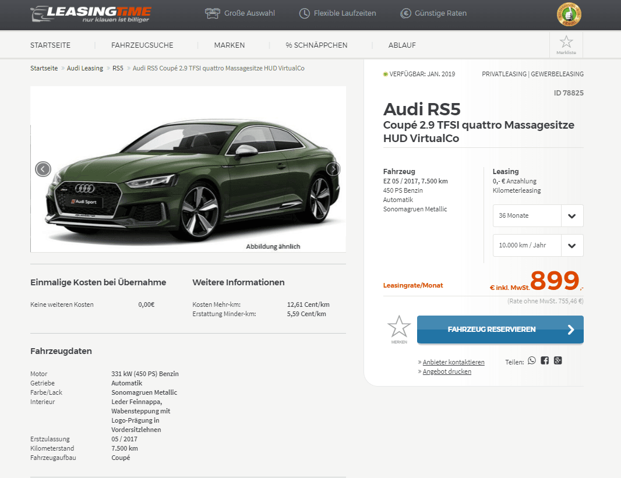This screenshot has width=621, height=478.
Task: Click the Rate ohne MwSt. 755,46 € text
Action: [545, 301]
